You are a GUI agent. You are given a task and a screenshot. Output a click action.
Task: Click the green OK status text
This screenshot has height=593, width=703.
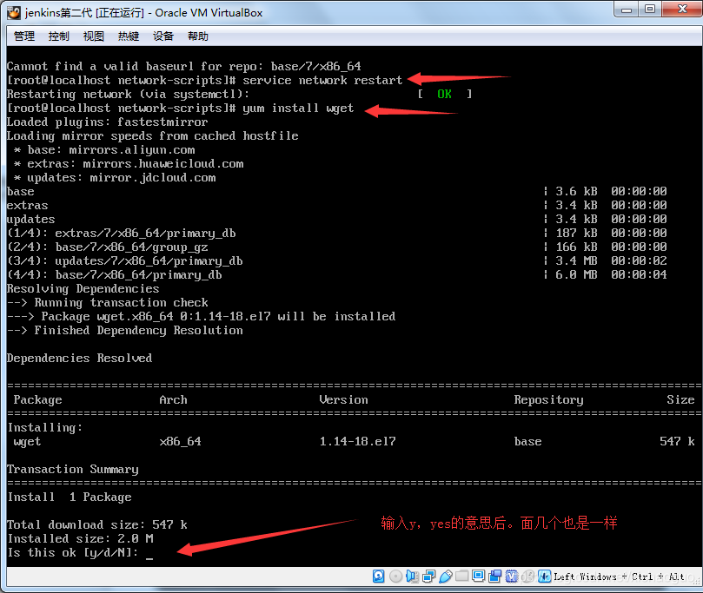tap(444, 94)
